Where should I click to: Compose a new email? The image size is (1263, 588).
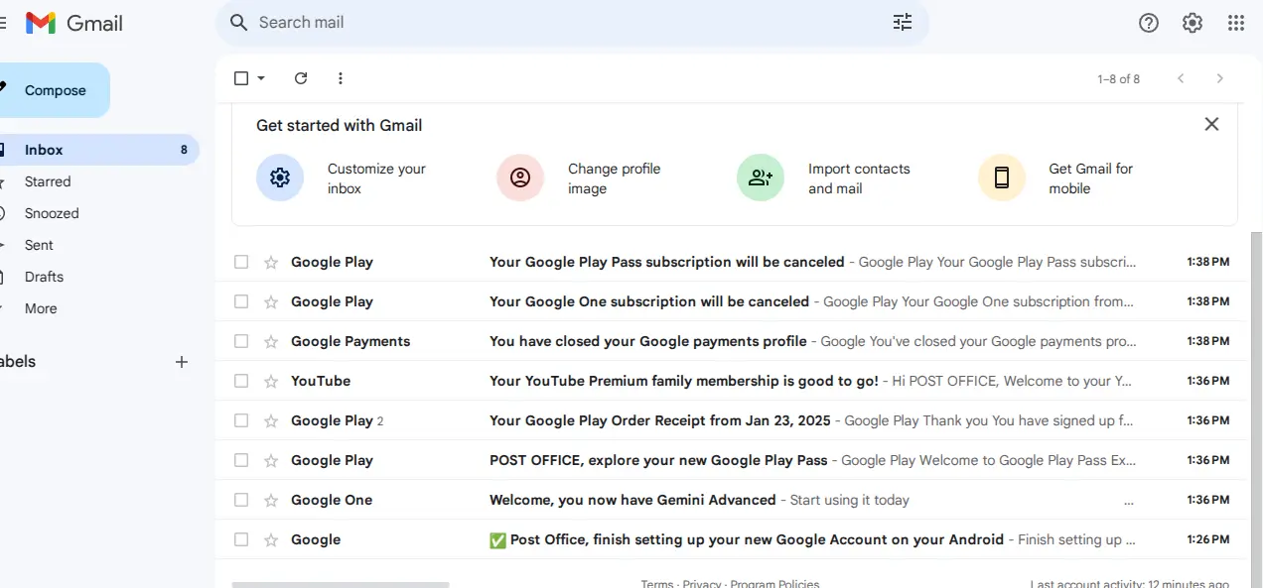53,90
